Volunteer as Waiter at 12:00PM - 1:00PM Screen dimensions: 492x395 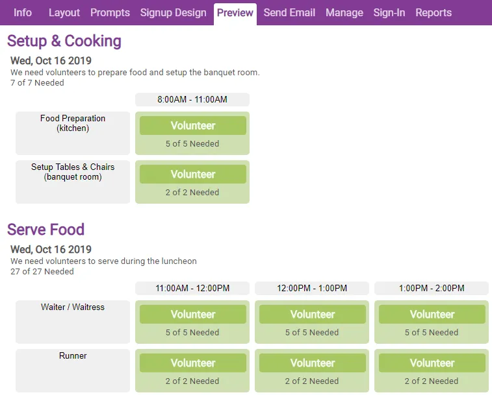(313, 314)
